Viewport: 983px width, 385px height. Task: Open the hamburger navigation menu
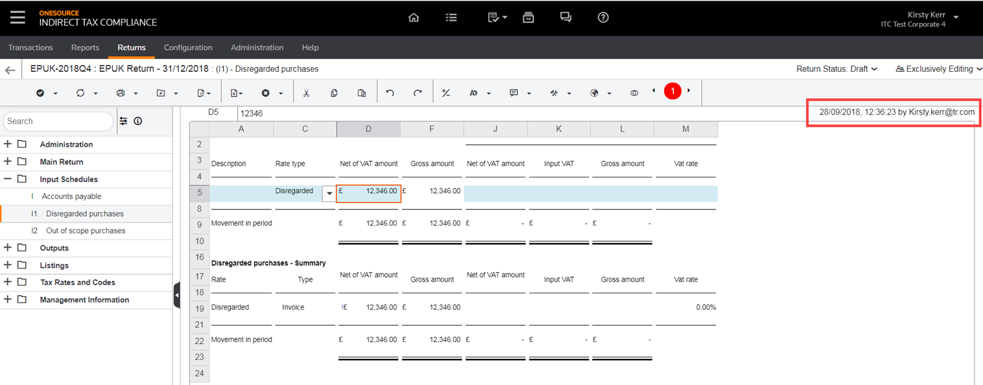point(17,17)
